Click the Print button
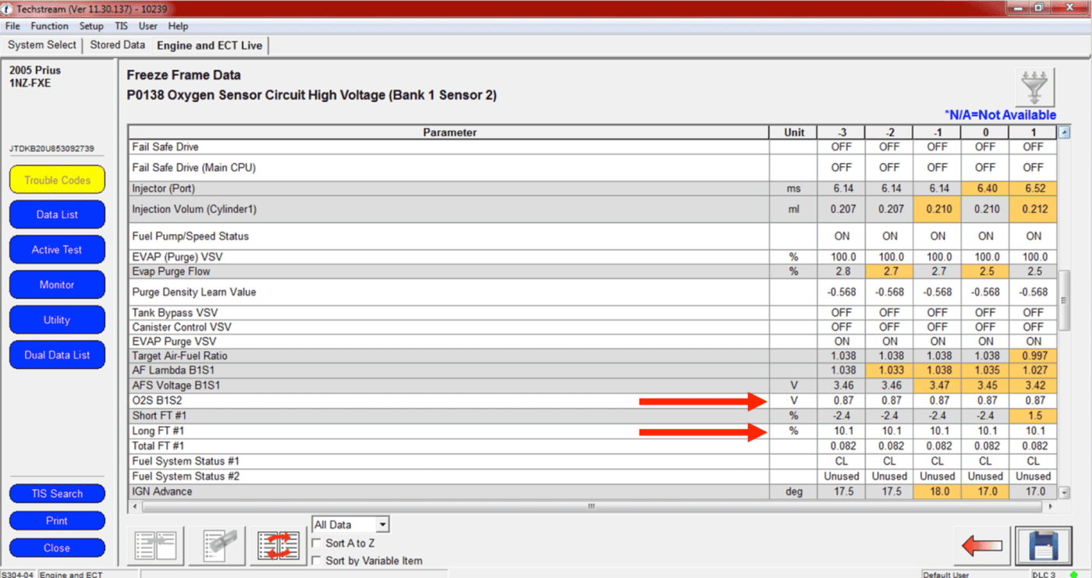 (57, 521)
